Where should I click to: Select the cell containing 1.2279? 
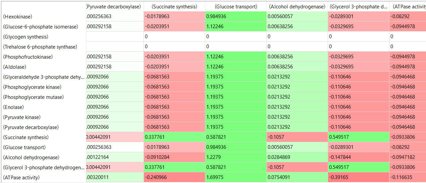[x=236, y=157]
